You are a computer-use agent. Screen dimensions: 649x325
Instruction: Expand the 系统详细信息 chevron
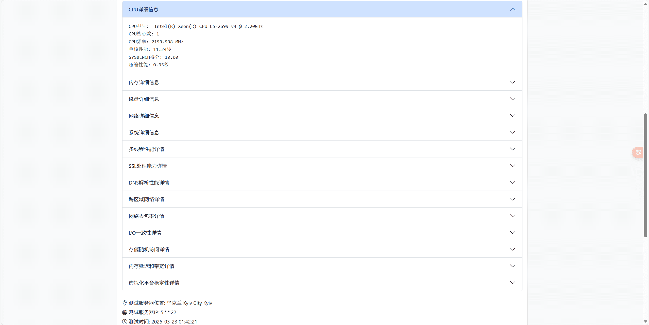tap(513, 132)
